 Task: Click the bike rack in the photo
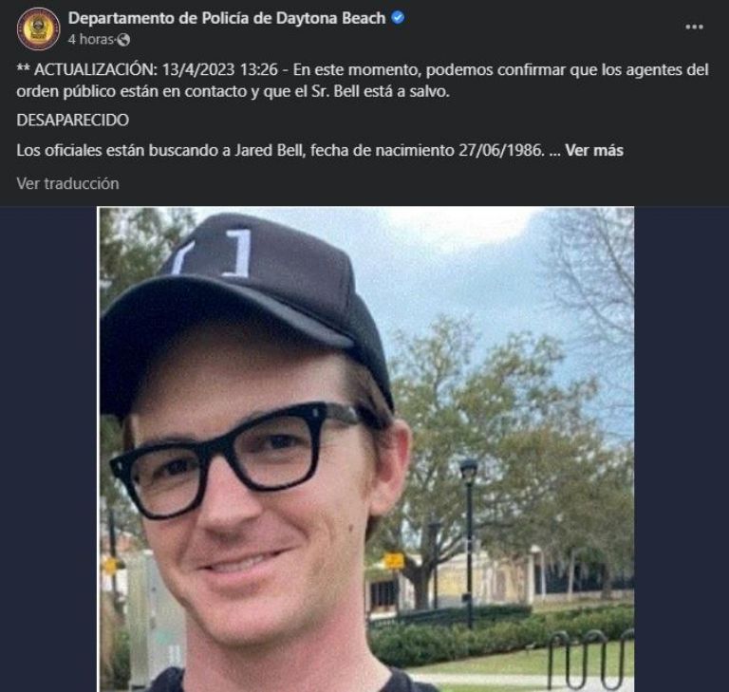[590, 658]
